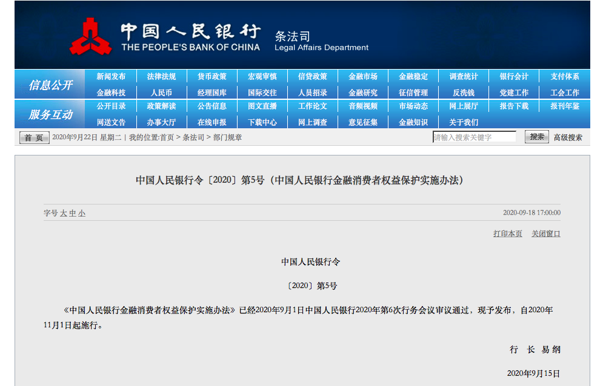Open 宏观审慎 section
This screenshot has height=386, width=603.
coord(262,76)
